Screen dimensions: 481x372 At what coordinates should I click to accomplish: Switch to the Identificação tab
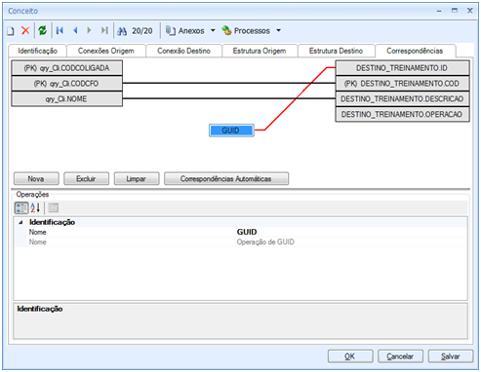pos(37,51)
